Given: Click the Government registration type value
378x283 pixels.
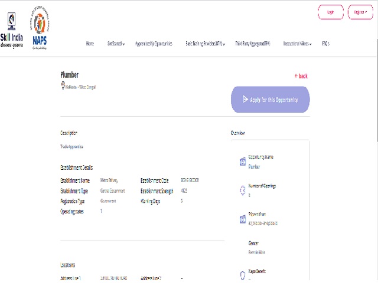Looking at the screenshot, I should pyautogui.click(x=108, y=201).
